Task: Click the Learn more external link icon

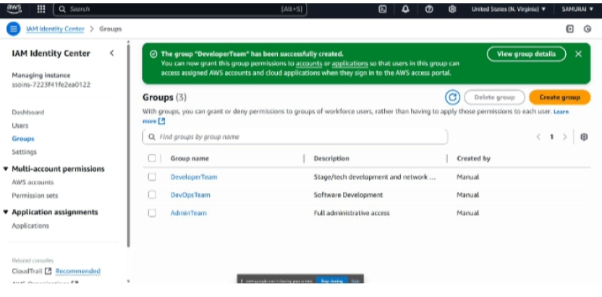Action: 161,121
